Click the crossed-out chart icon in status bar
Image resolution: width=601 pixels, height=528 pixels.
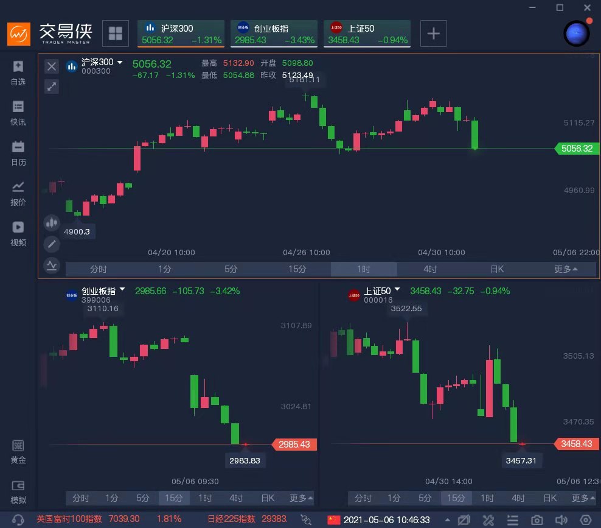(464, 520)
